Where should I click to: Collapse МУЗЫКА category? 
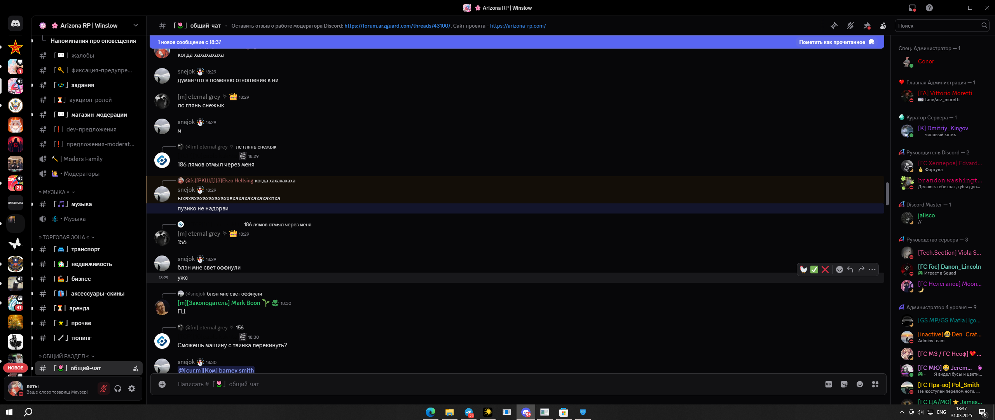[x=57, y=192]
